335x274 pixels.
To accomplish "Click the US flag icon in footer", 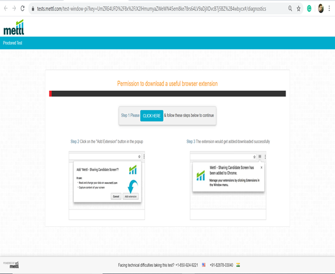I will tap(204, 265).
